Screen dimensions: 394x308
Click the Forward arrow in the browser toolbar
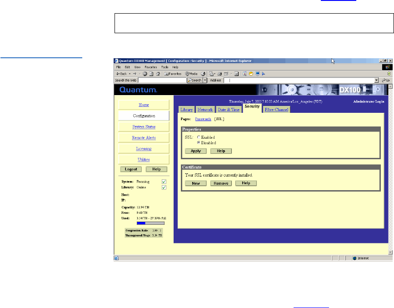point(135,74)
